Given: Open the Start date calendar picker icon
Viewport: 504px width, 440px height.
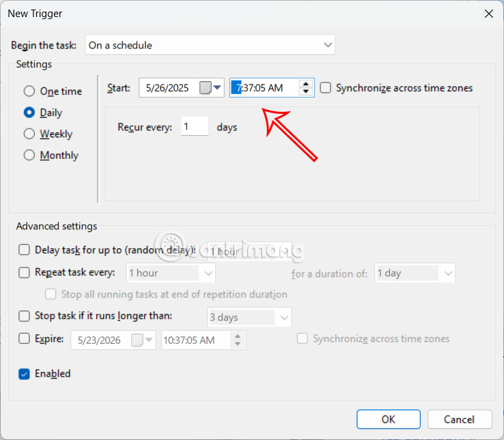Looking at the screenshot, I should point(206,88).
